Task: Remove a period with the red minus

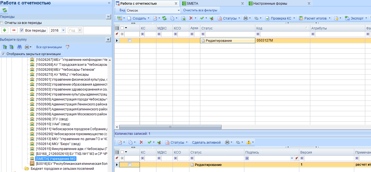Action: point(13,30)
